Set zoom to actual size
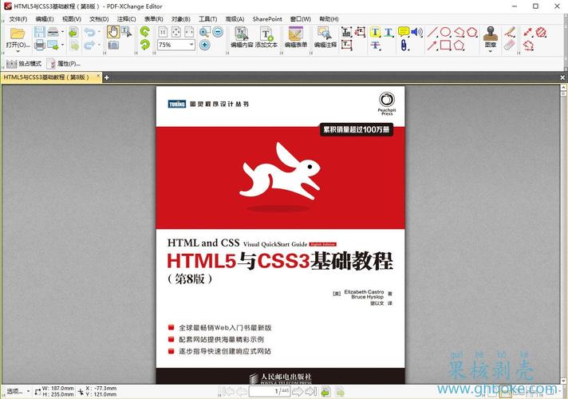 pyautogui.click(x=163, y=32)
